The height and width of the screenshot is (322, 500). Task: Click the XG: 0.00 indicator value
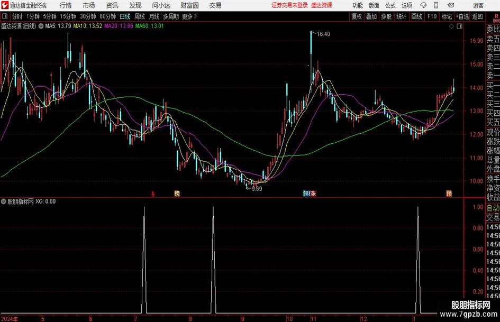point(46,201)
